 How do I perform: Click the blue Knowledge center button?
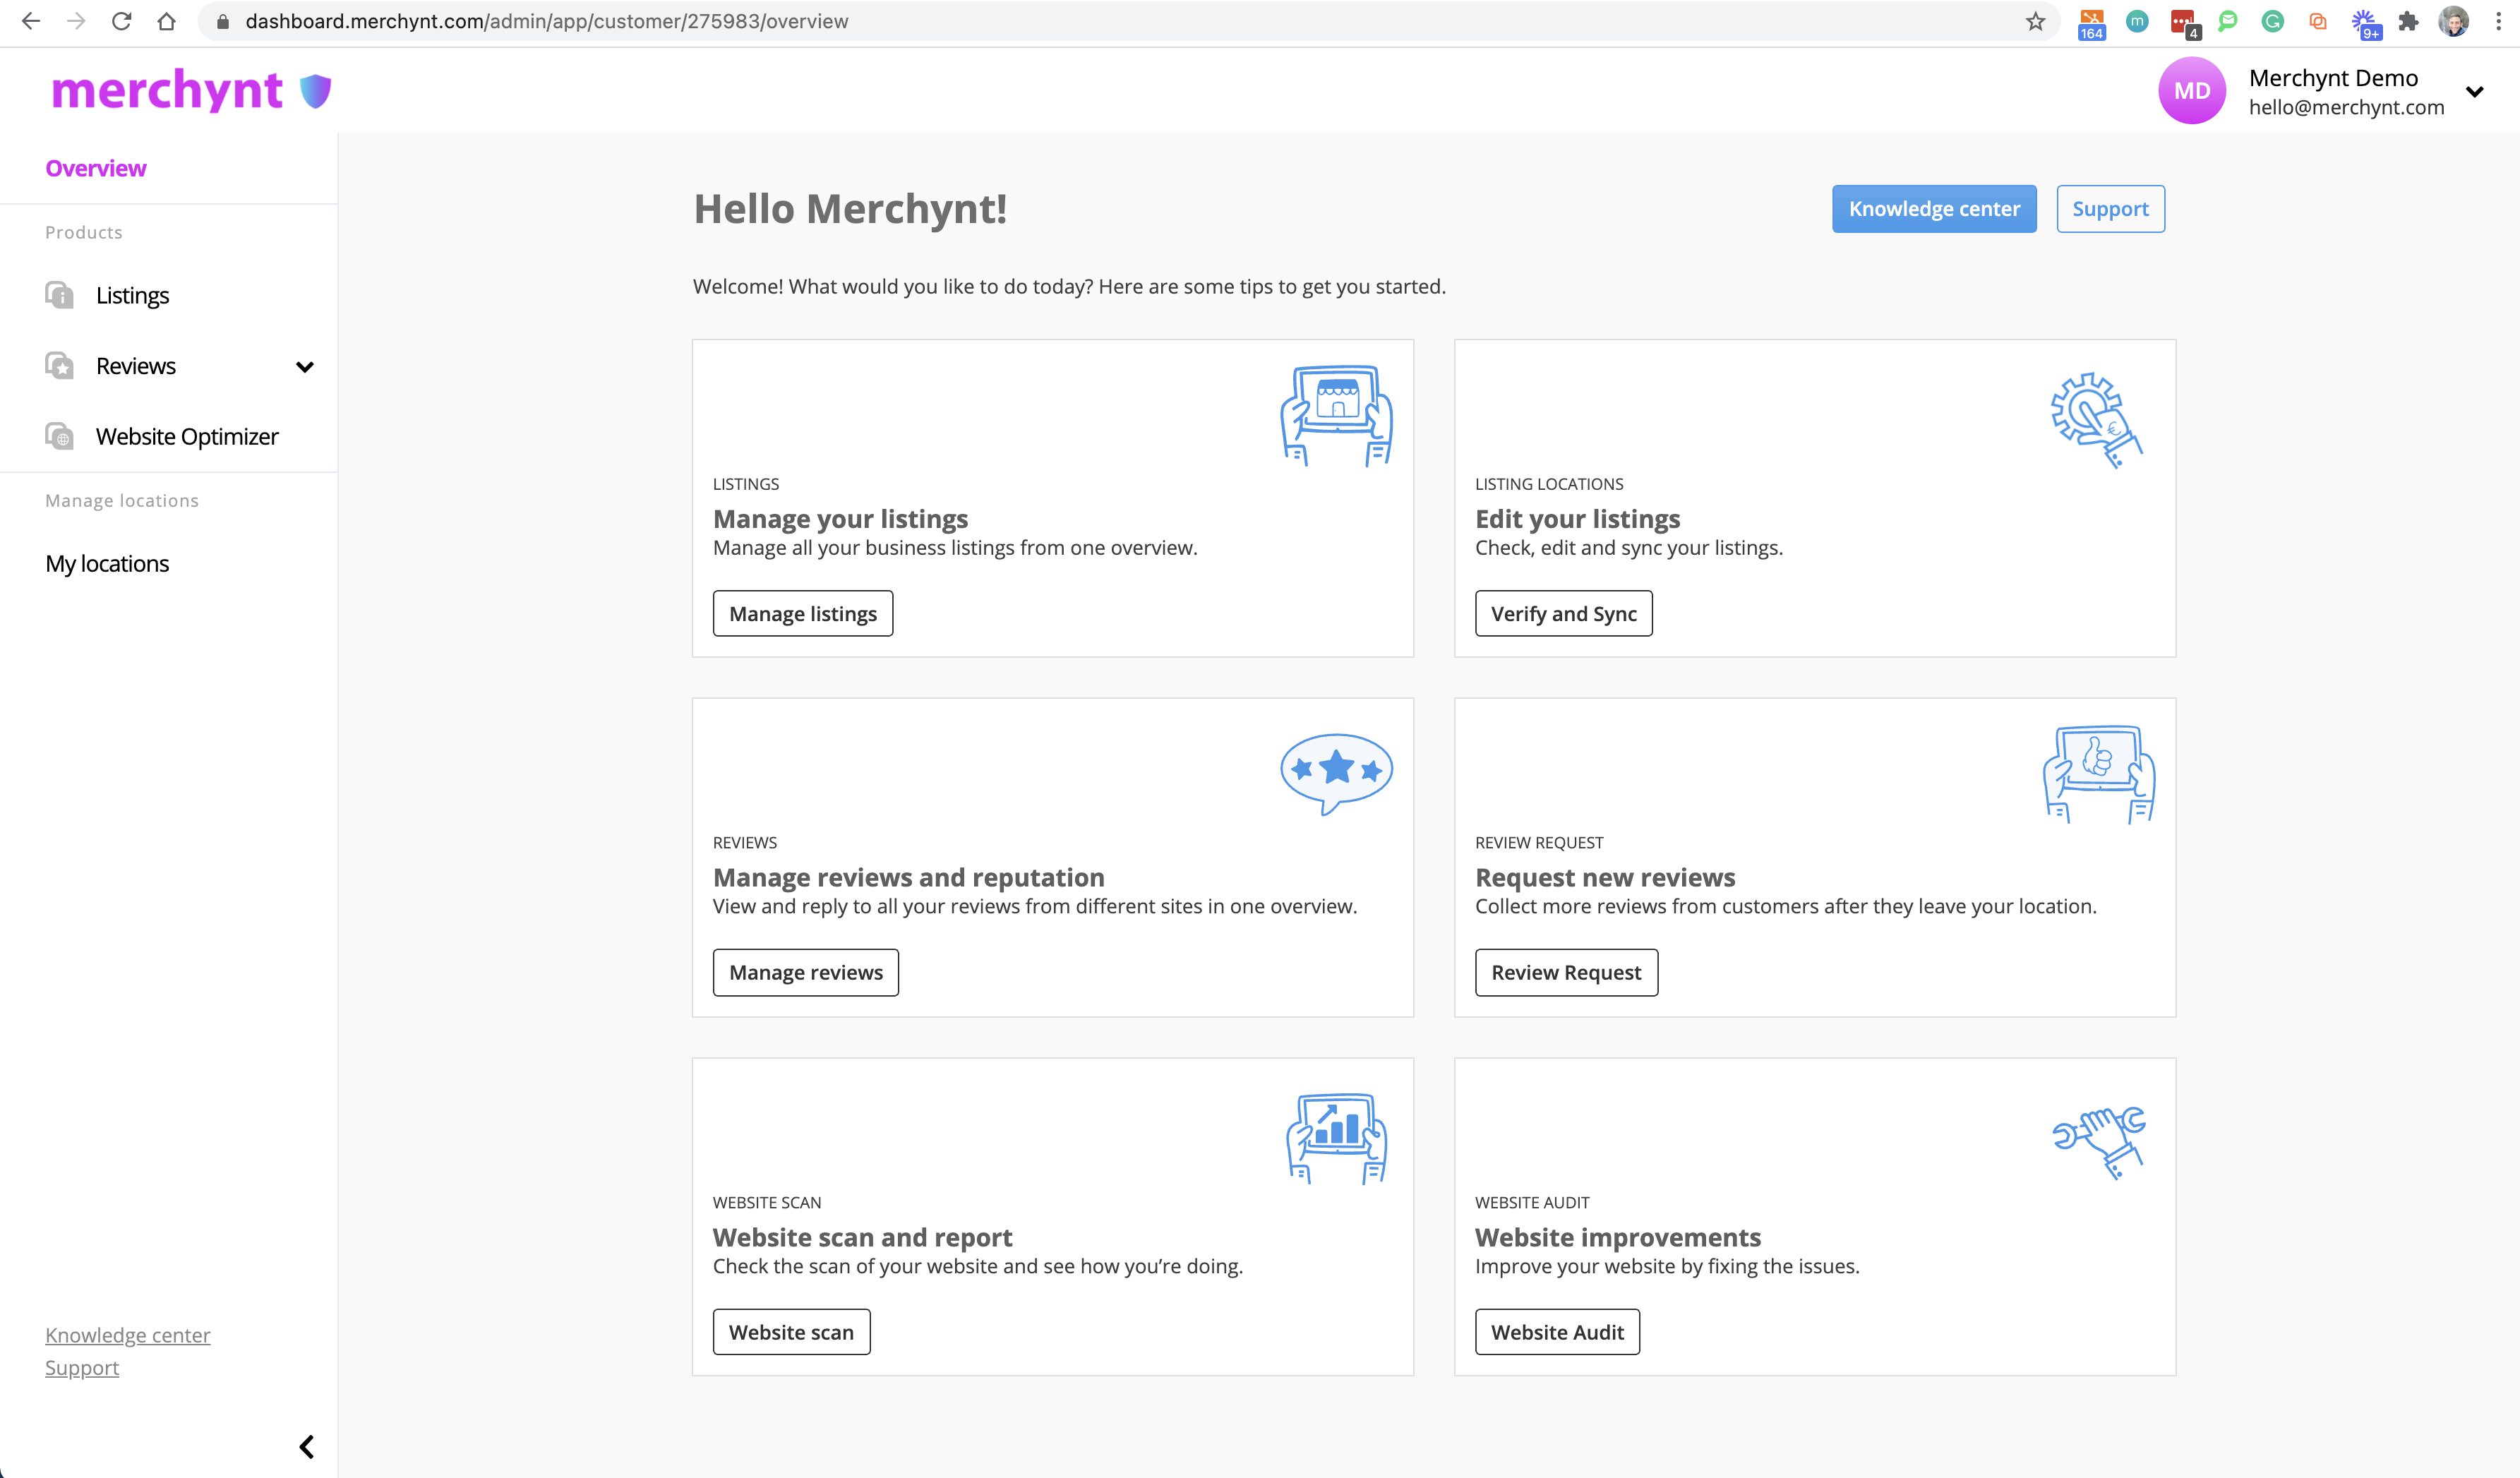tap(1933, 209)
